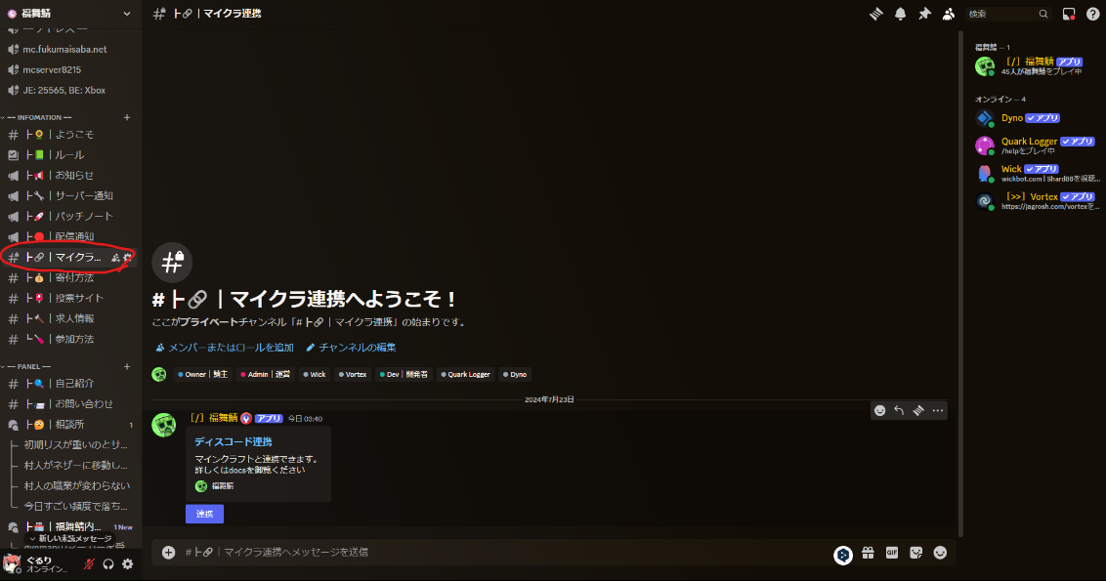This screenshot has width=1106, height=581.
Task: Toggle headphone deafen
Action: [x=108, y=563]
